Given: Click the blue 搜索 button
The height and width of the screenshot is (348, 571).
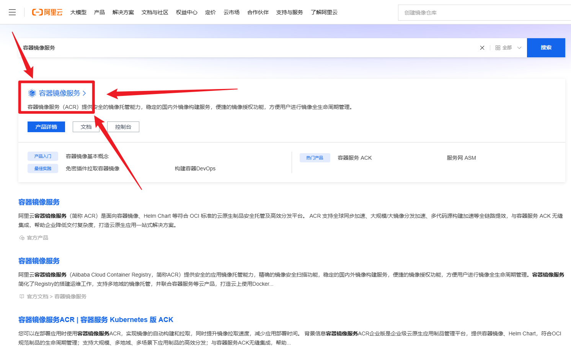Looking at the screenshot, I should click(546, 48).
